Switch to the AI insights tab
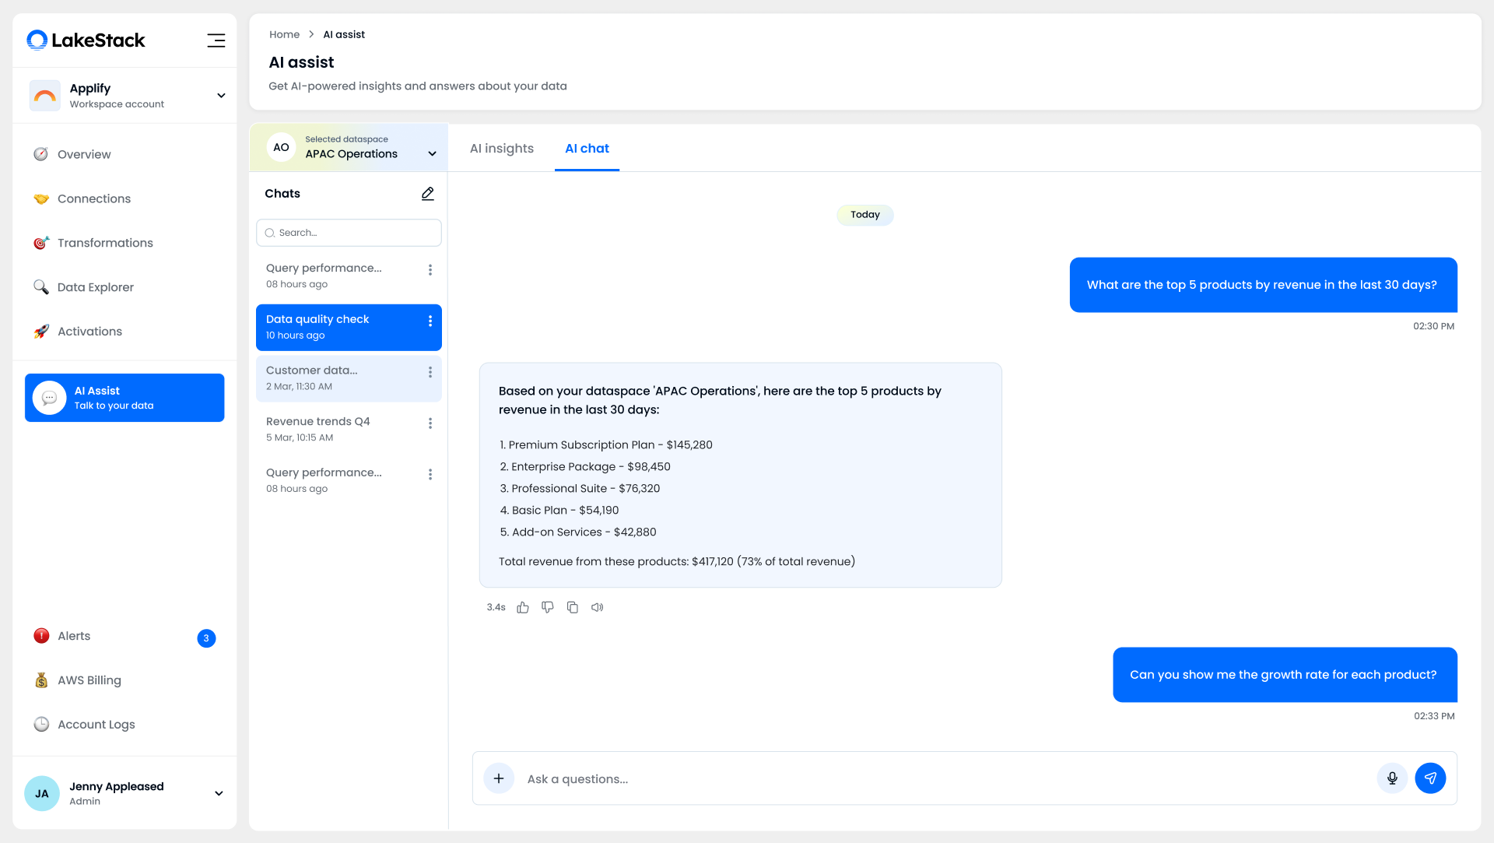1494x843 pixels. (x=502, y=149)
